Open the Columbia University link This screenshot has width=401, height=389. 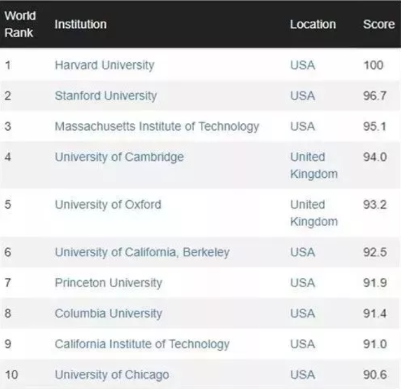point(109,313)
